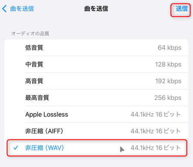
Task: Choose 最高音質 quality option
Action: point(96,98)
